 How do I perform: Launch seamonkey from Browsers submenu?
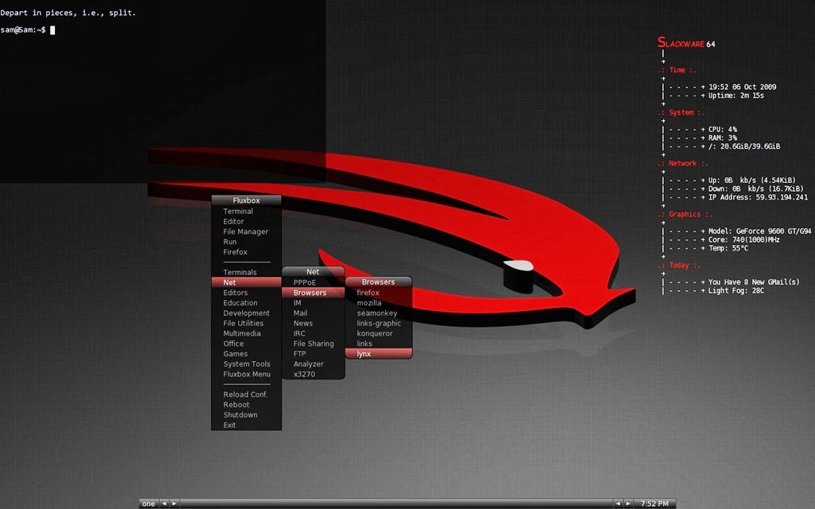pos(379,313)
